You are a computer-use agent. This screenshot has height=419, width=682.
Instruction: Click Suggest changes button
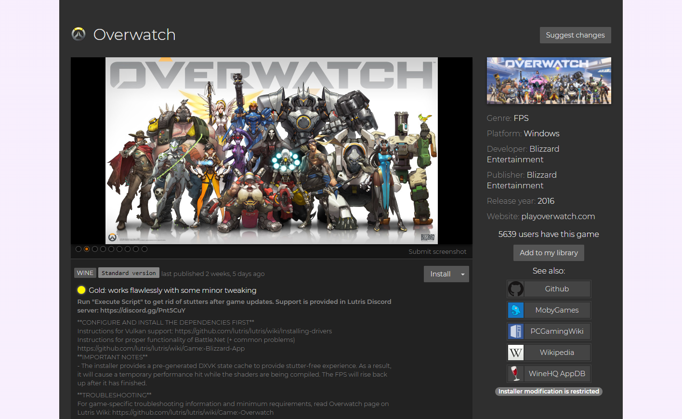coord(575,35)
